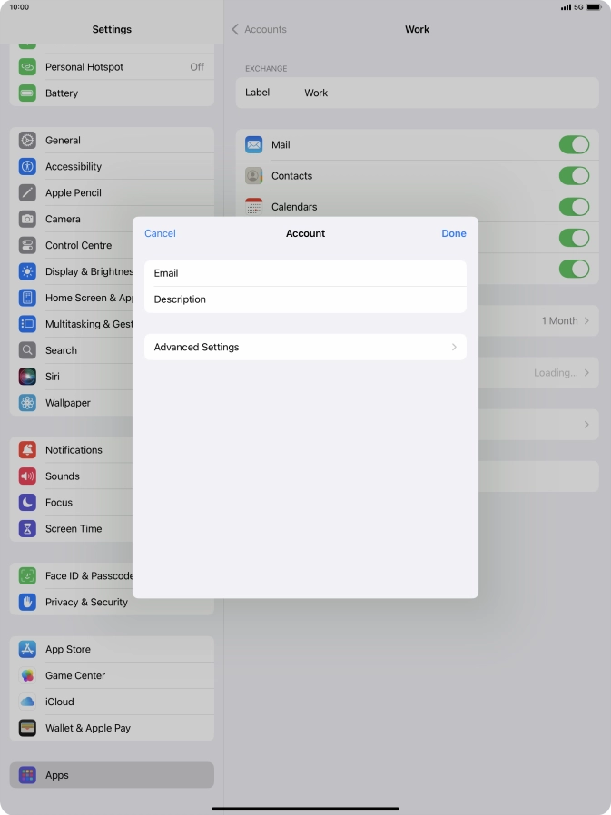
Task: Open the Apple Pencil settings icon
Action: [x=27, y=193]
